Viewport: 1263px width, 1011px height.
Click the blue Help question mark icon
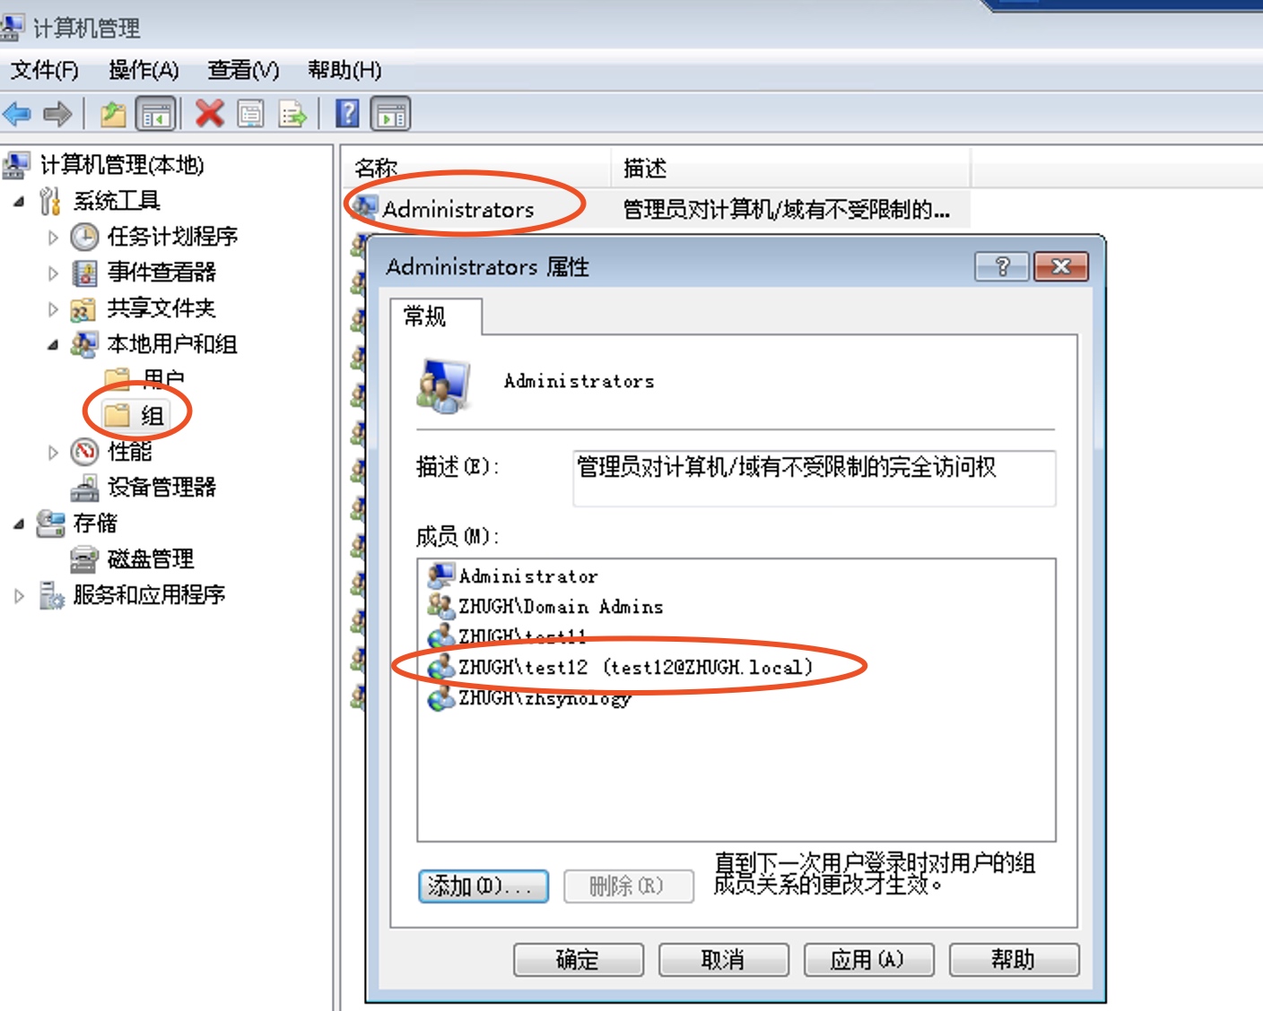coord(347,114)
